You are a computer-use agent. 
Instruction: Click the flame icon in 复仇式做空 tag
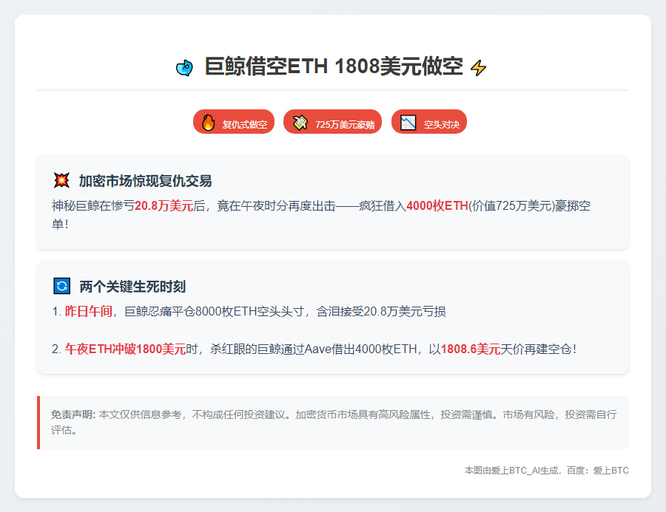208,123
